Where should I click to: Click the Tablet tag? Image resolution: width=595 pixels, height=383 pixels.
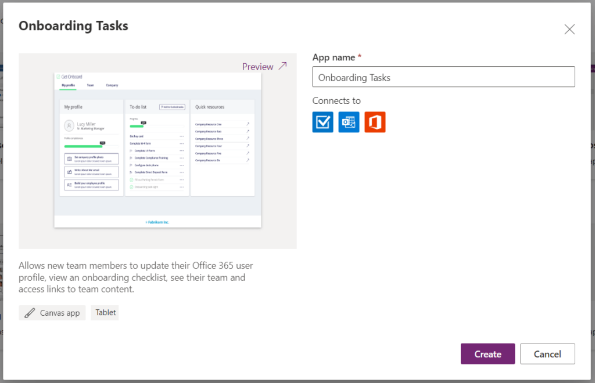(x=105, y=313)
